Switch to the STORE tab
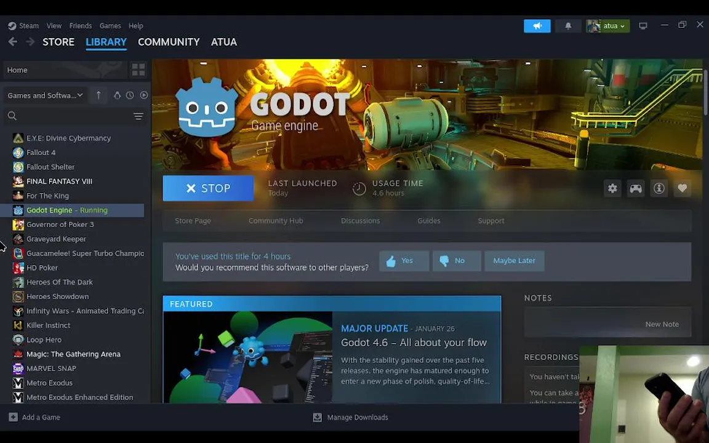 tap(58, 42)
